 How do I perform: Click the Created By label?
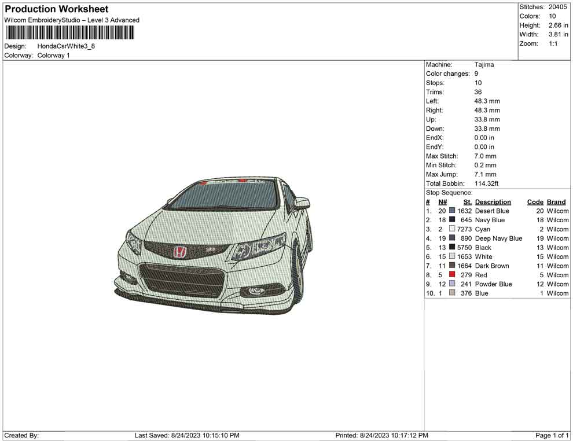click(21, 435)
